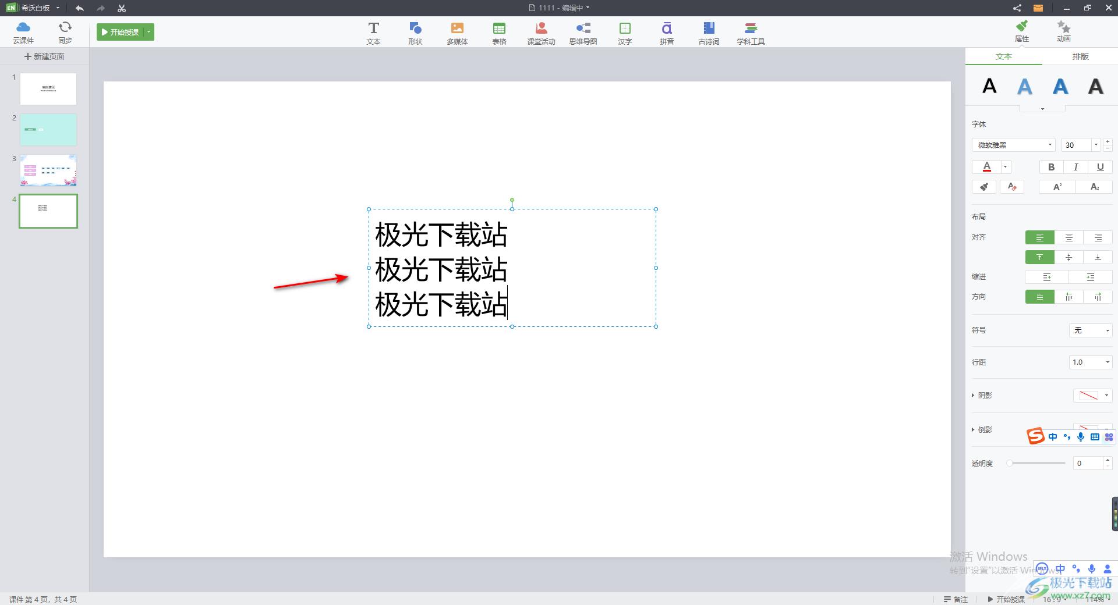1118x605 pixels.
Task: Toggle underline formatting
Action: pos(1101,167)
